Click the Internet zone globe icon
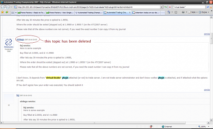Viewport: 213px width, 129px height. [163, 127]
